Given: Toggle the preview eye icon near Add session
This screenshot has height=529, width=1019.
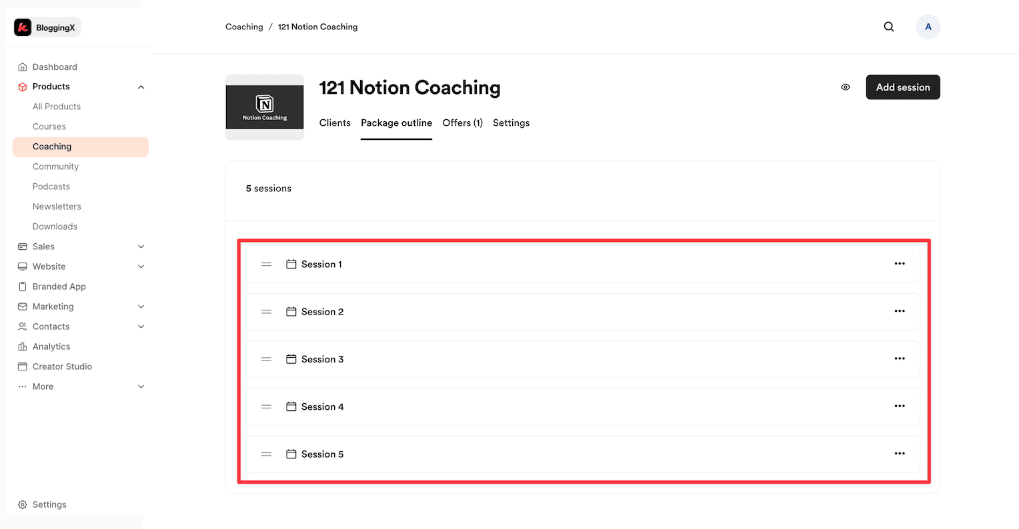Looking at the screenshot, I should (x=845, y=87).
